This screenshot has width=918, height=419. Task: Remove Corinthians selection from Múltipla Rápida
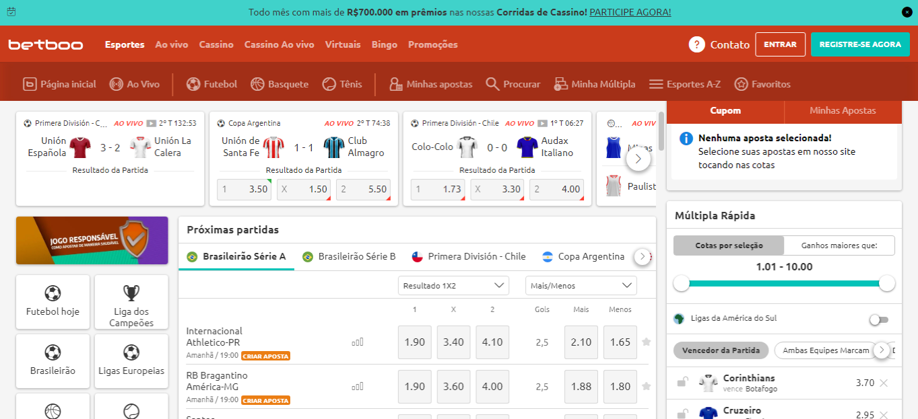point(884,383)
